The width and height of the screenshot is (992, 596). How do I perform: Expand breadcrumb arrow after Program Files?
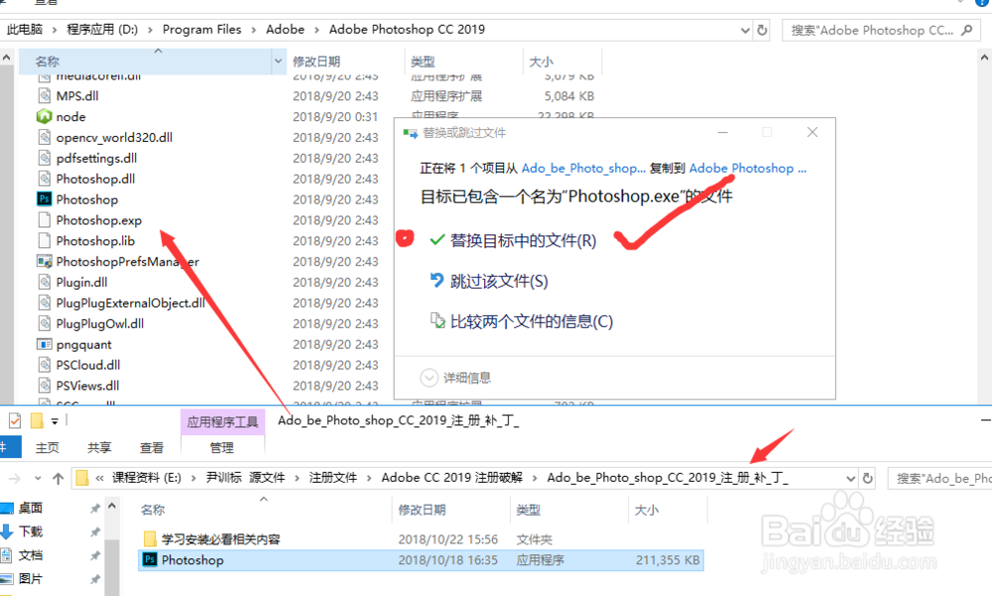click(253, 30)
